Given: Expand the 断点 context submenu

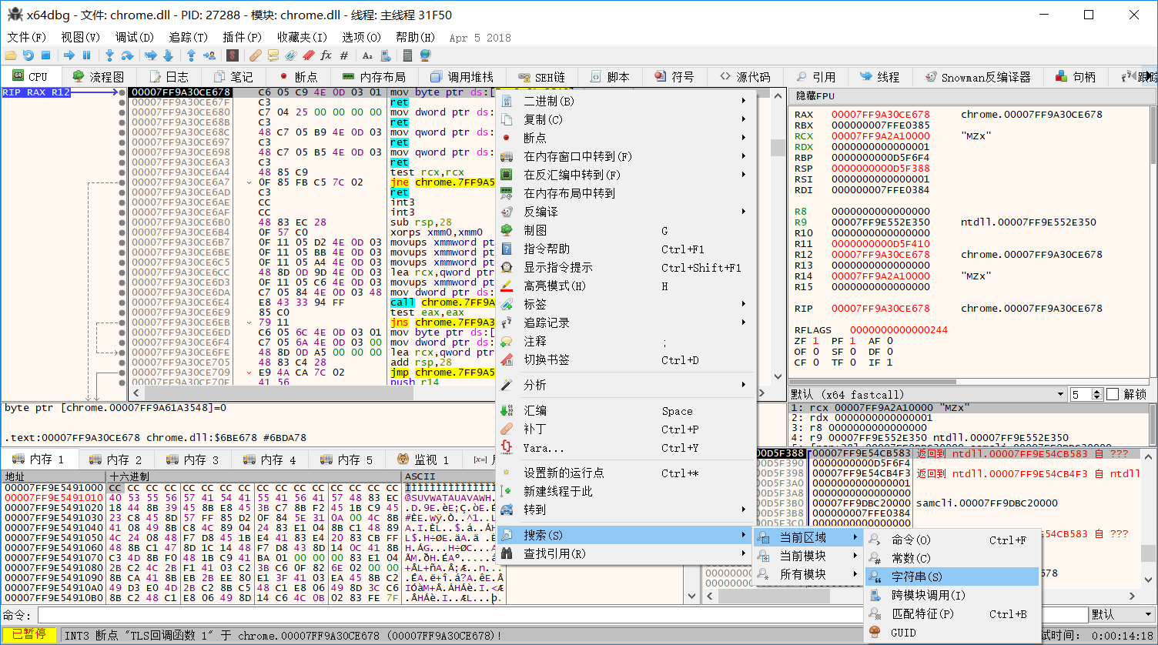Looking at the screenshot, I should point(624,138).
